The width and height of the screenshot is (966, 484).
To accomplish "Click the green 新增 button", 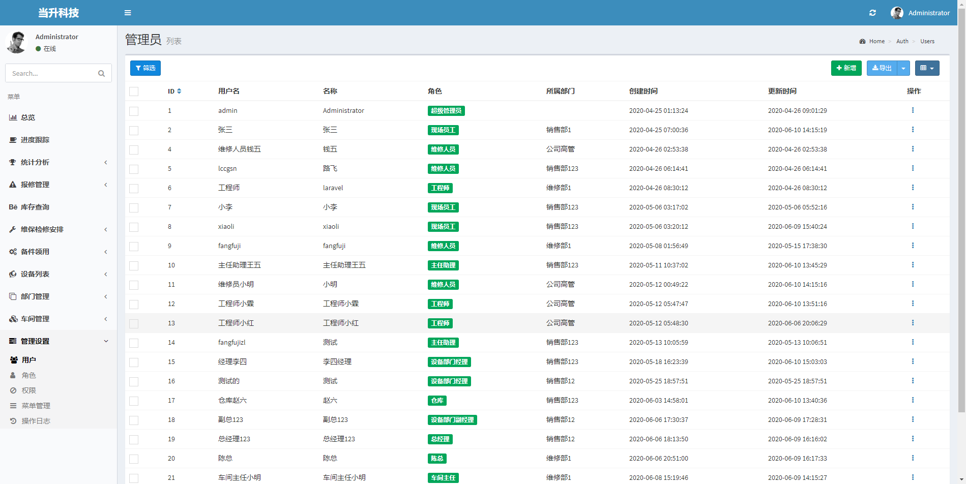I will pyautogui.click(x=846, y=68).
